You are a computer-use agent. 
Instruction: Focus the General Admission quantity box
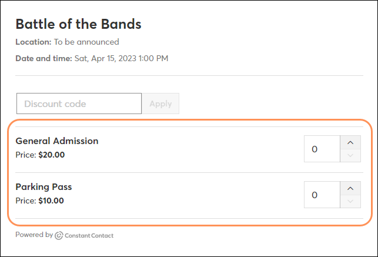point(322,149)
